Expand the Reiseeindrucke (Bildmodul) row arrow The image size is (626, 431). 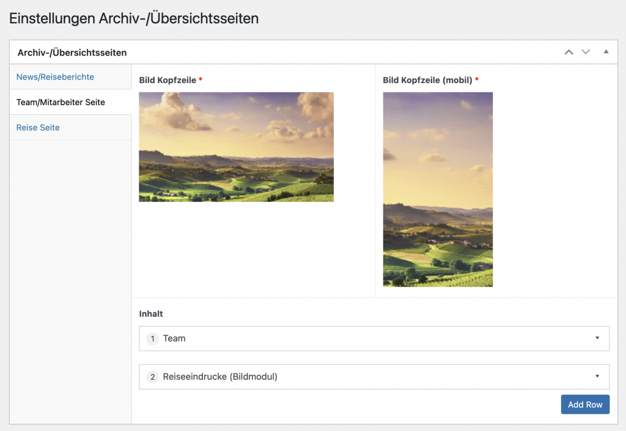597,377
